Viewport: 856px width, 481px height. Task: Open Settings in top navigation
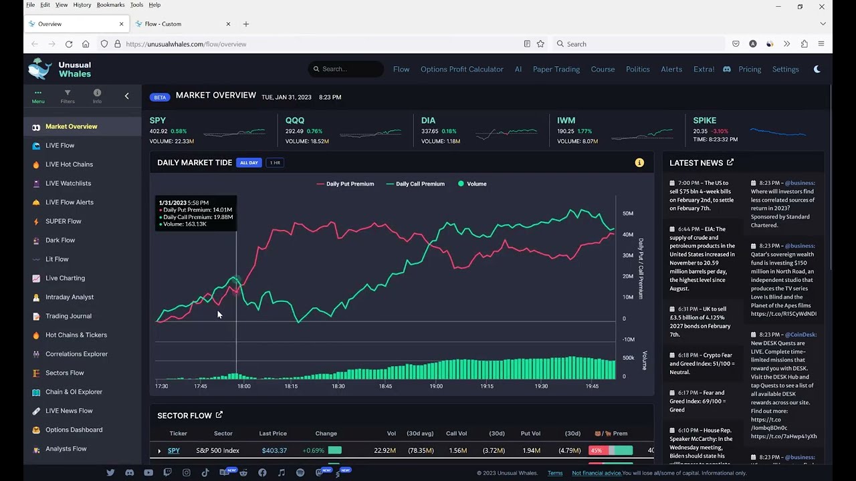[786, 69]
